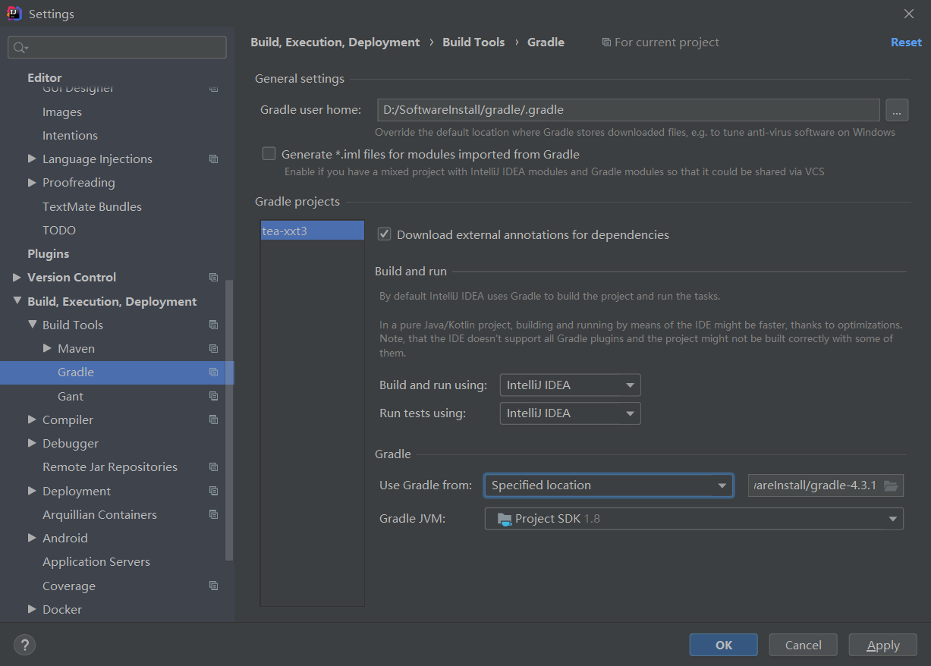
Task: Click project-level icon next to Maven
Action: tap(213, 349)
